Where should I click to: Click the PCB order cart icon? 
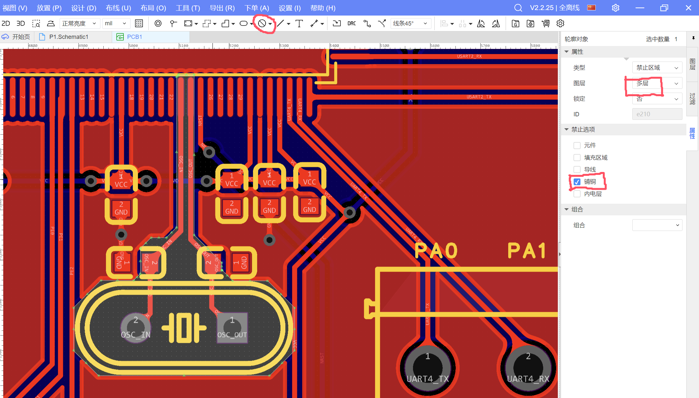click(x=545, y=23)
